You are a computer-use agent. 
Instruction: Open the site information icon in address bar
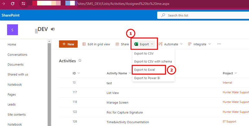click(x=24, y=3)
